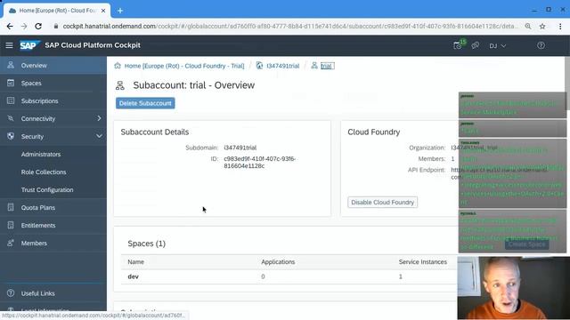Click the address bar URL
570x320 pixels.
(291, 26)
